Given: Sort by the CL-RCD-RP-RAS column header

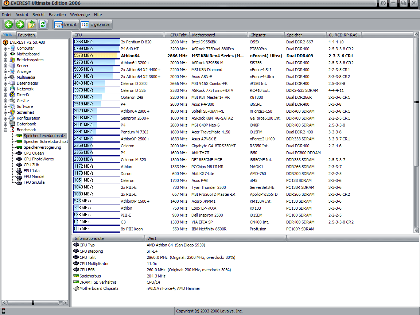Looking at the screenshot, I should click(344, 35).
